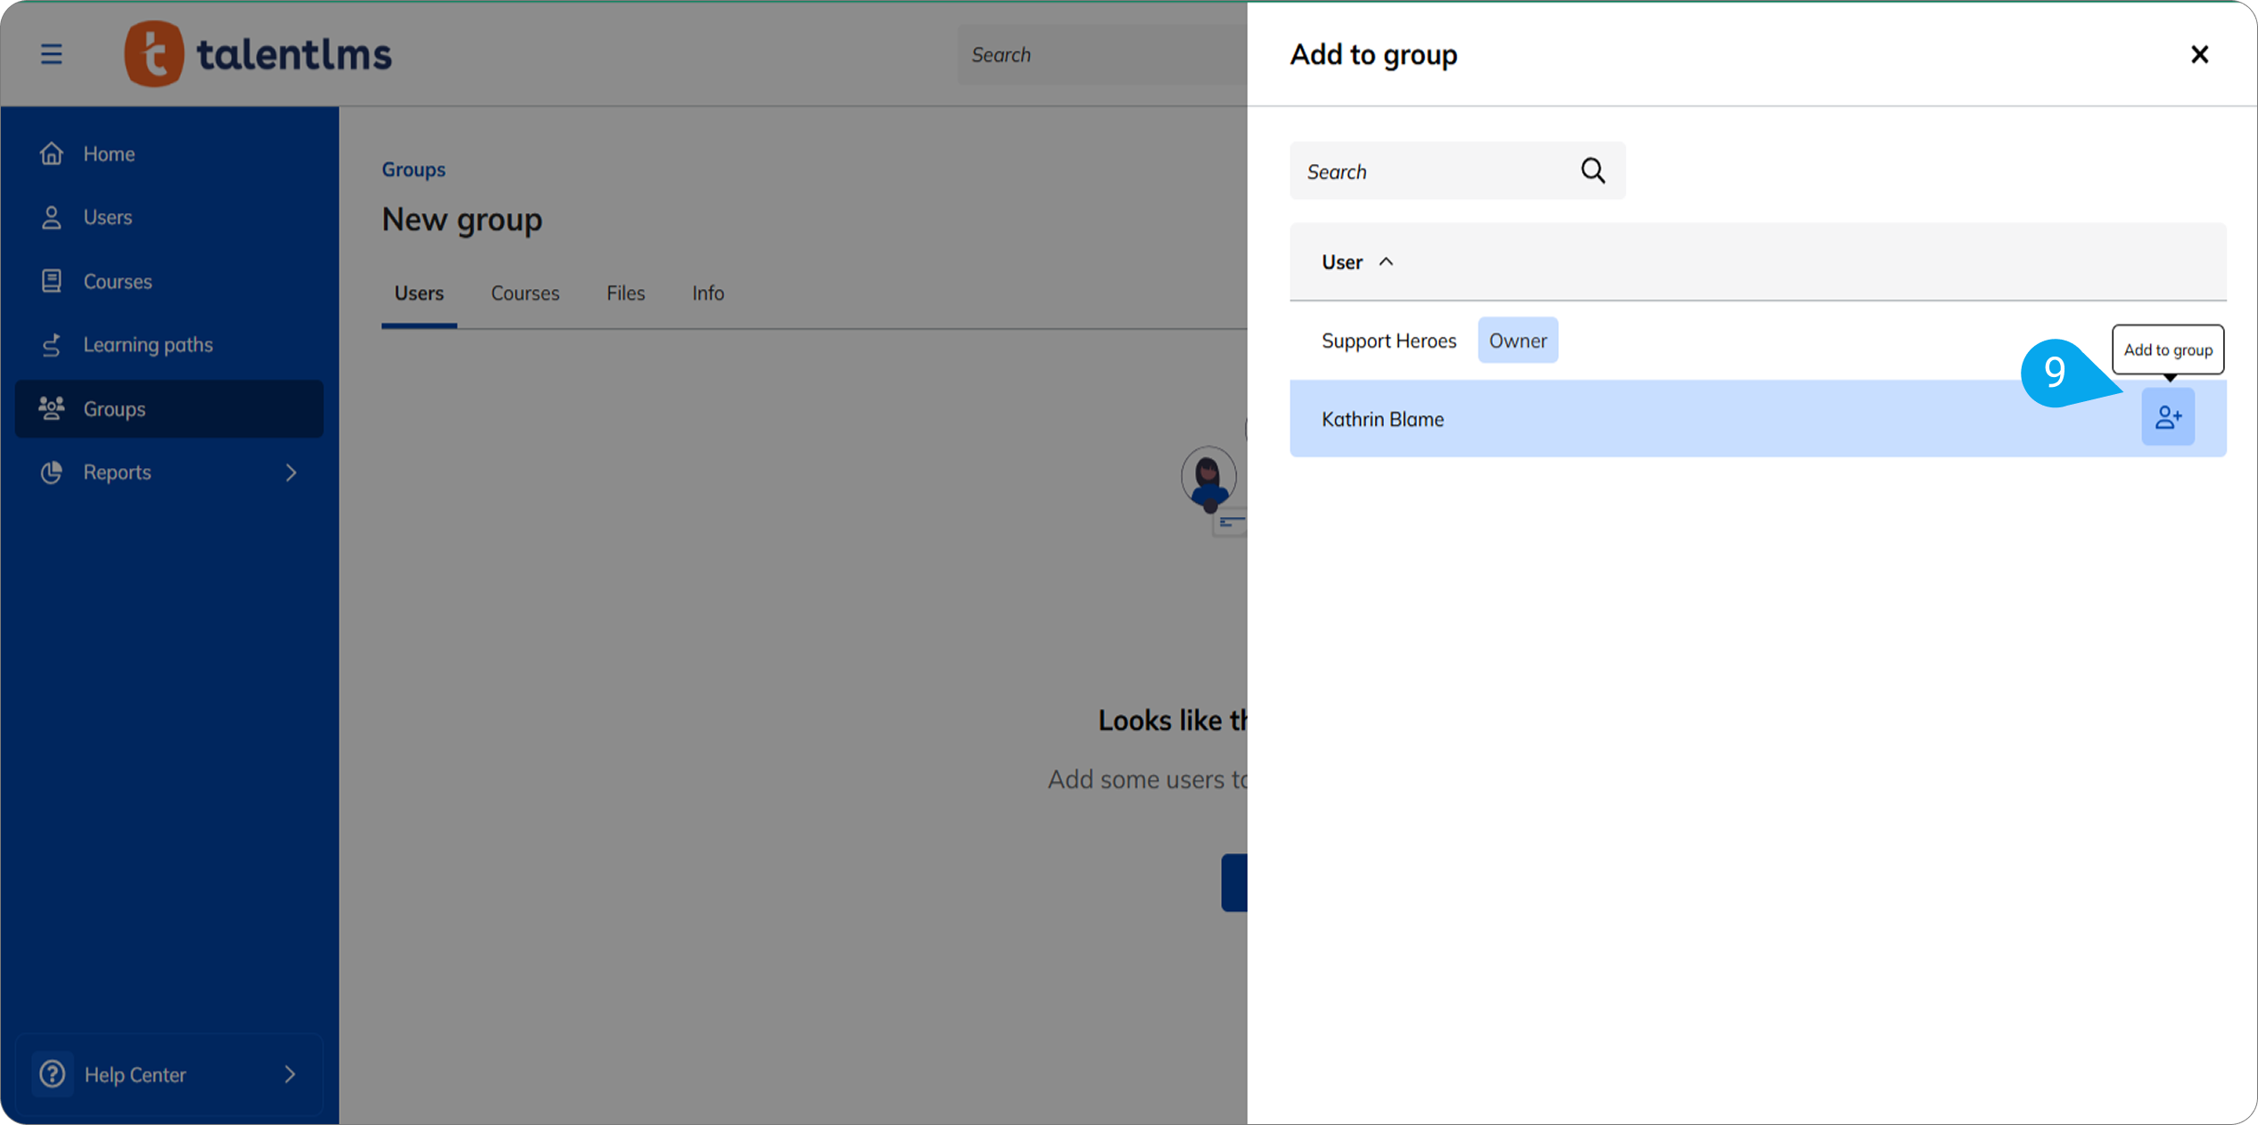
Task: Select the Groups sidebar icon
Action: pyautogui.click(x=52, y=408)
